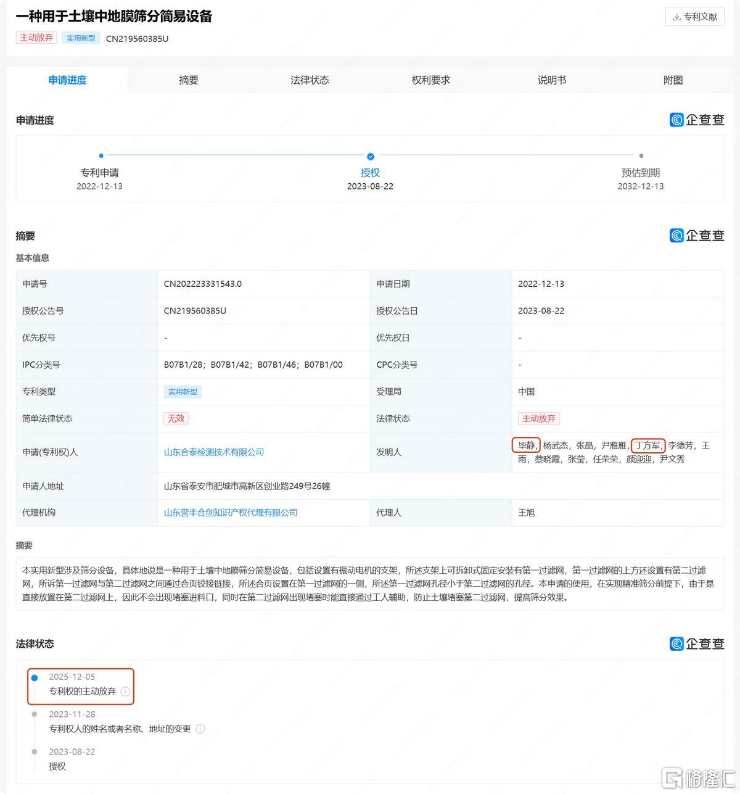The image size is (740, 794).
Task: Click the 预估到期 dot on progress timeline
Action: pos(641,155)
